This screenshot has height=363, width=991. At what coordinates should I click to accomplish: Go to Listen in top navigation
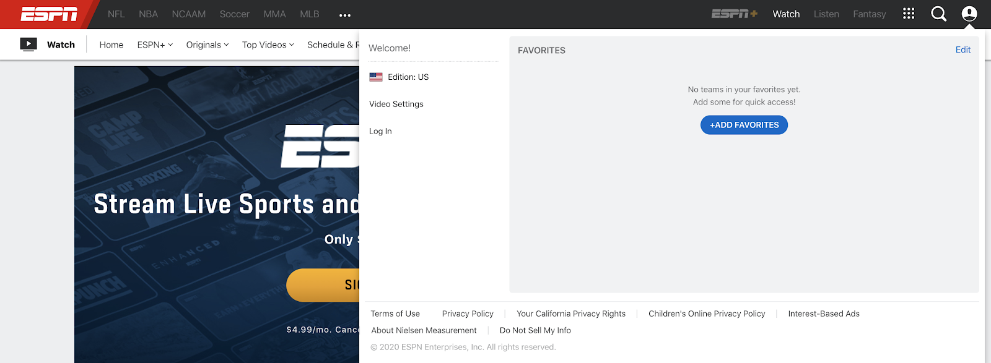tap(826, 14)
